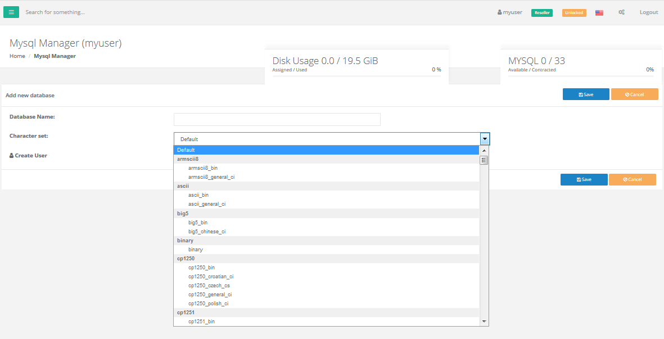
Task: Click the US flag language icon
Action: 599,13
